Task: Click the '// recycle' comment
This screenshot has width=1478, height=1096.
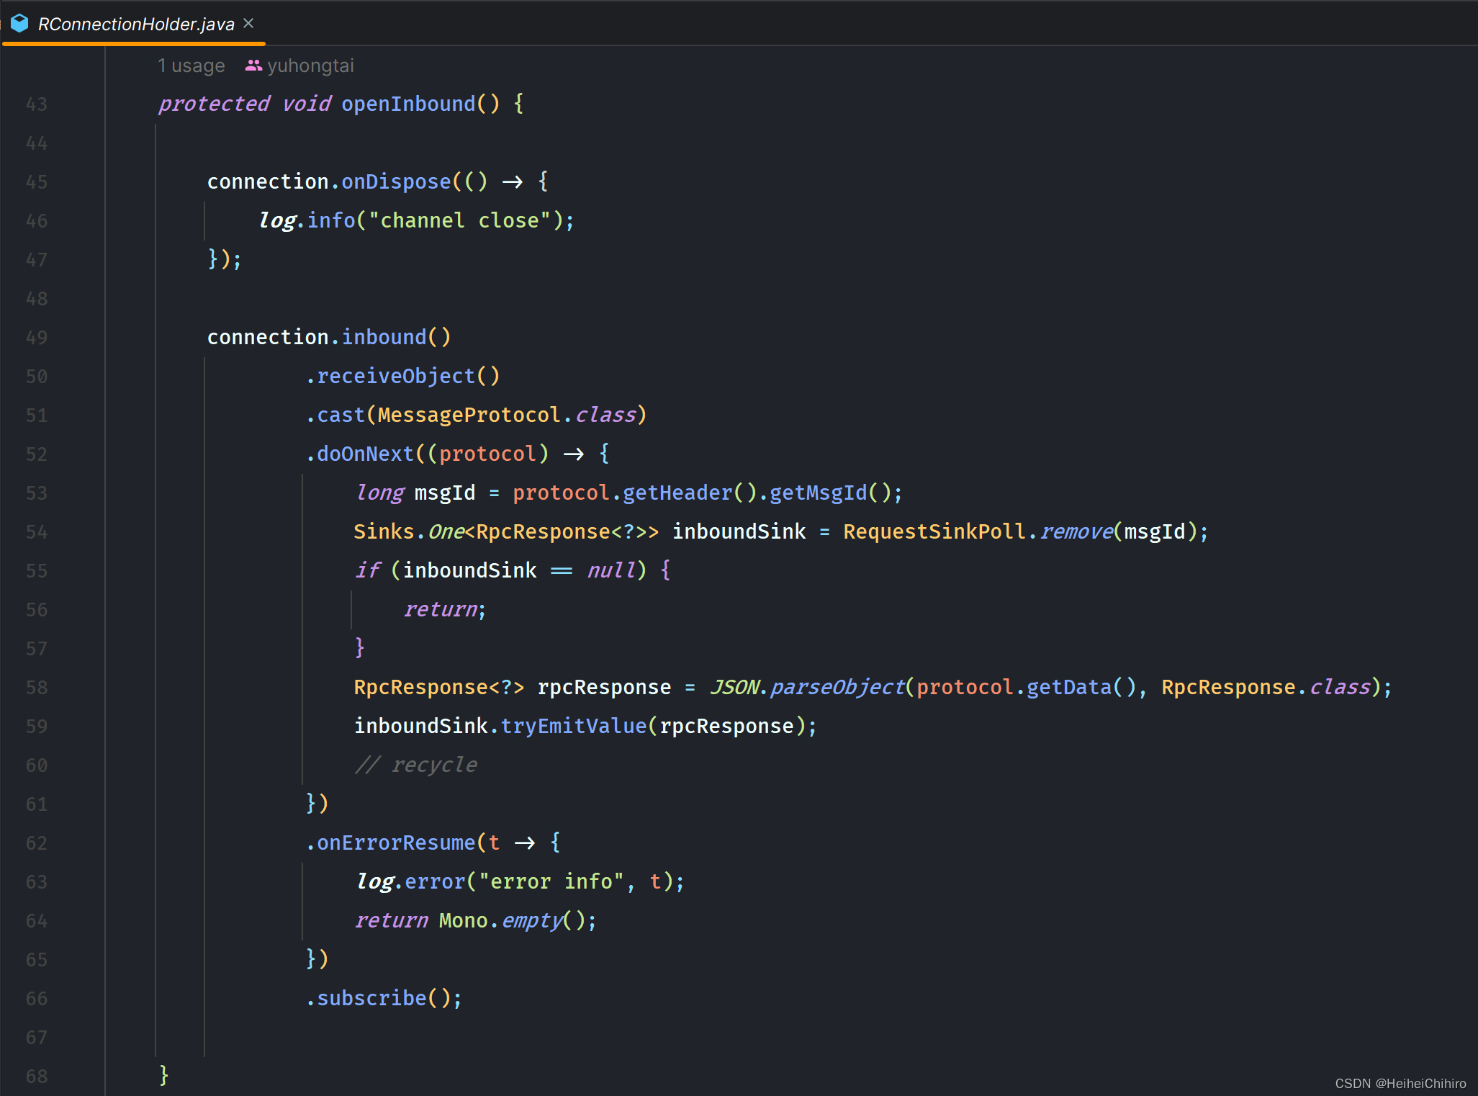Action: [416, 765]
